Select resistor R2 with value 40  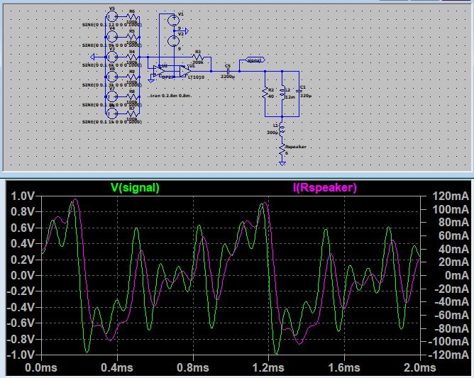click(265, 93)
